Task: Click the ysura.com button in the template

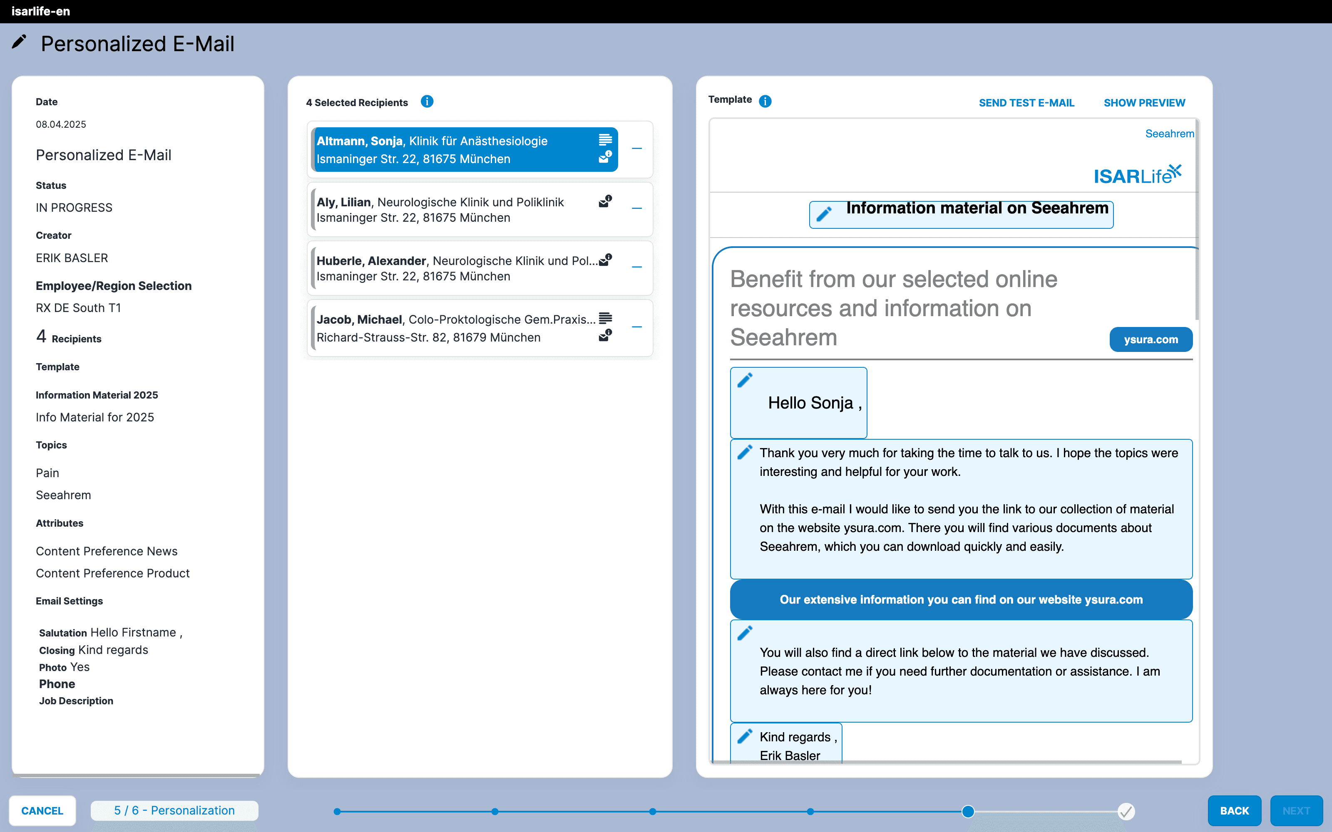Action: point(1151,339)
